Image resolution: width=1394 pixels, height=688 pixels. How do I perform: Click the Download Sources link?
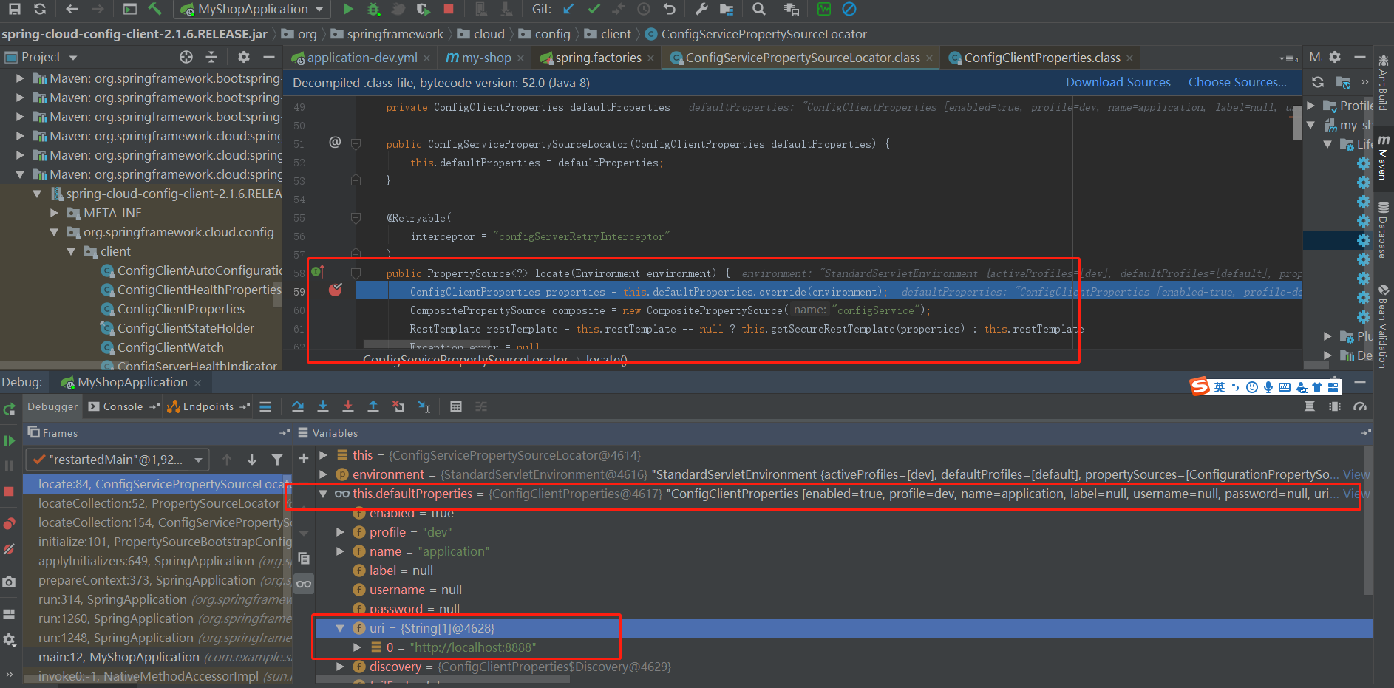point(1118,82)
